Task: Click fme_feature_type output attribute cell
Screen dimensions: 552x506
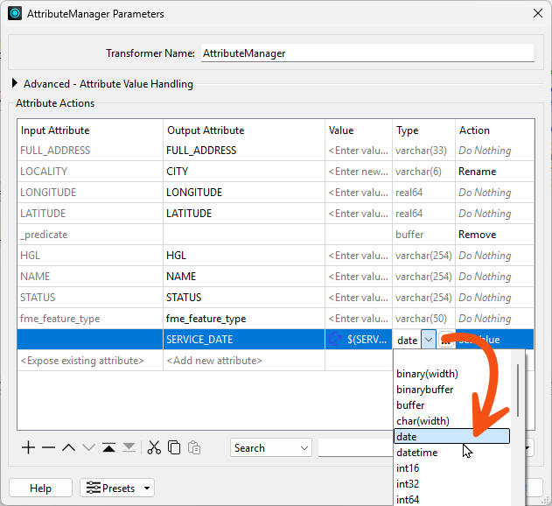Action: click(244, 319)
